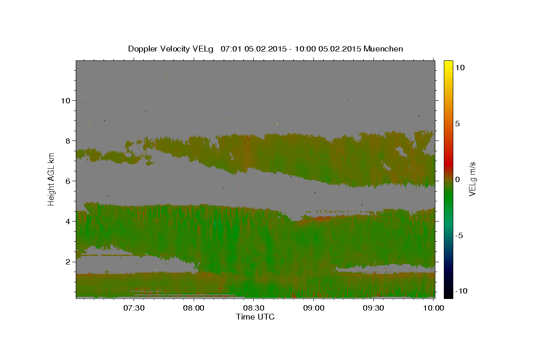Screen dimensions: 538x358
Task: Click the plot title 'Doppler Velocity VELg'
Action: [171, 49]
